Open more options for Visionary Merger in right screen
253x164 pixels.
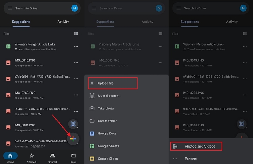click(245, 47)
